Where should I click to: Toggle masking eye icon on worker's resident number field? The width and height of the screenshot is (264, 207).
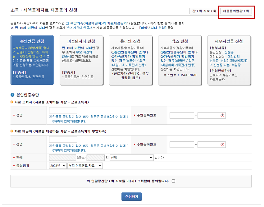[x=222, y=115]
